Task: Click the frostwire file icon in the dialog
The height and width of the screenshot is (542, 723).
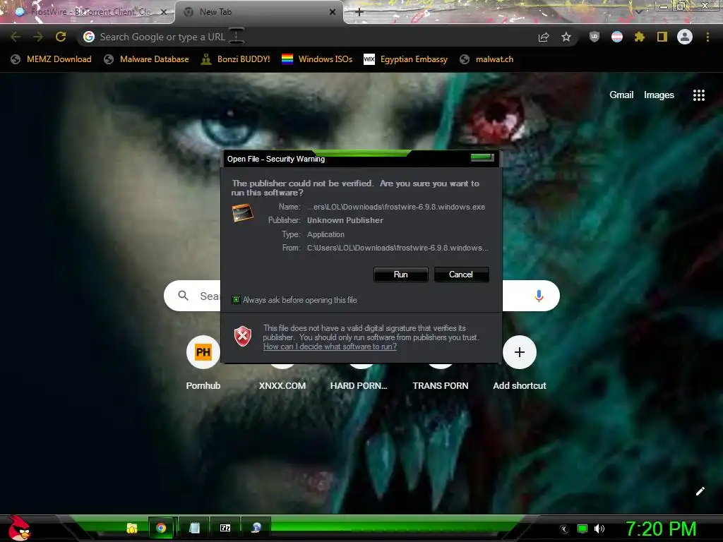Action: [x=243, y=213]
